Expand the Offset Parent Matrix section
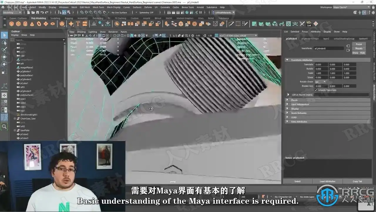The image size is (376, 212). click(328, 95)
